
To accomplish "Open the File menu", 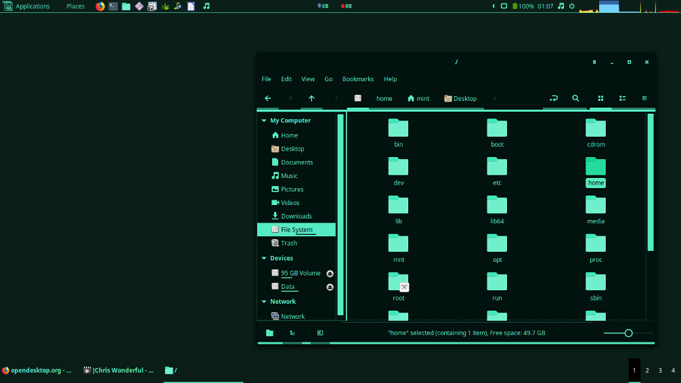I will point(266,79).
